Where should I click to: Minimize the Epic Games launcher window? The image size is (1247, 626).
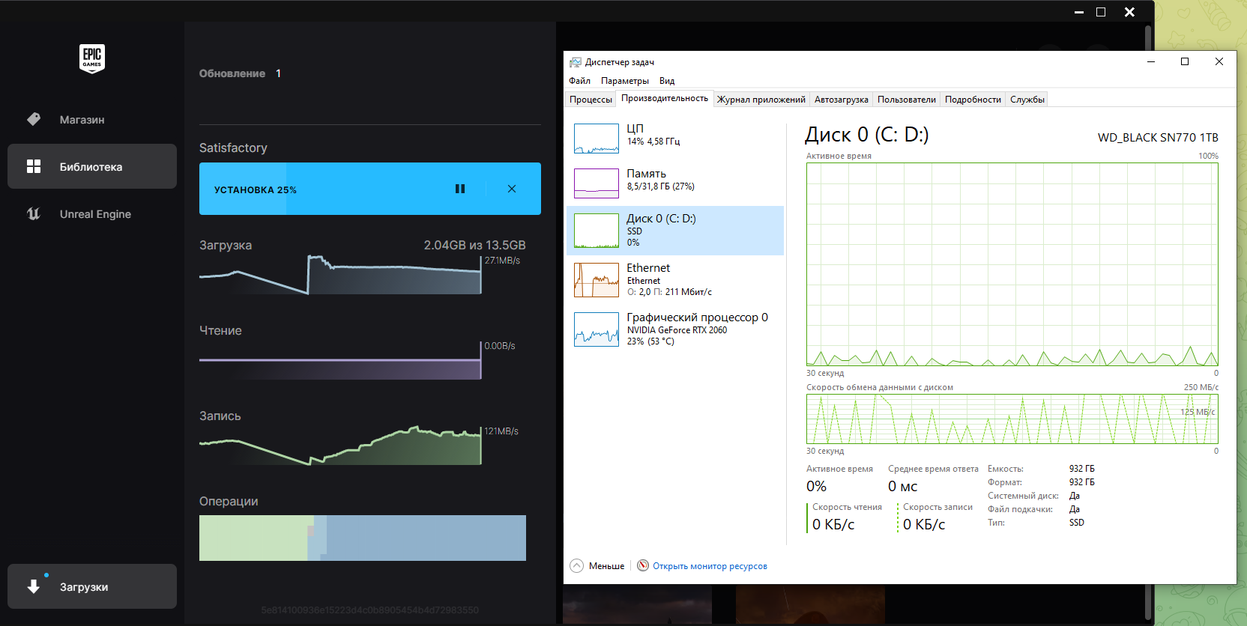[x=1079, y=12]
